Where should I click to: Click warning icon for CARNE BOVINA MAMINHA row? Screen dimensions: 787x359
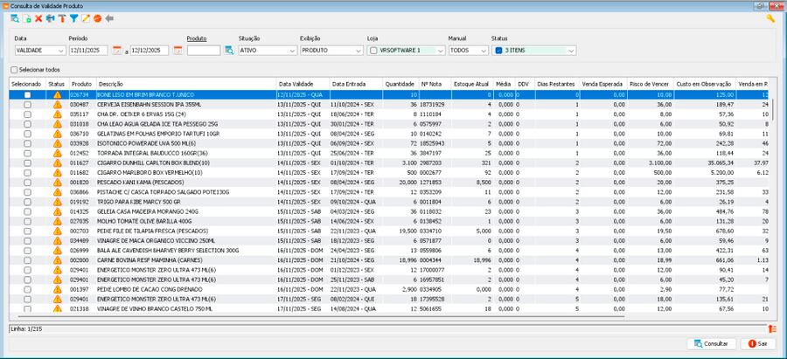coord(57,259)
